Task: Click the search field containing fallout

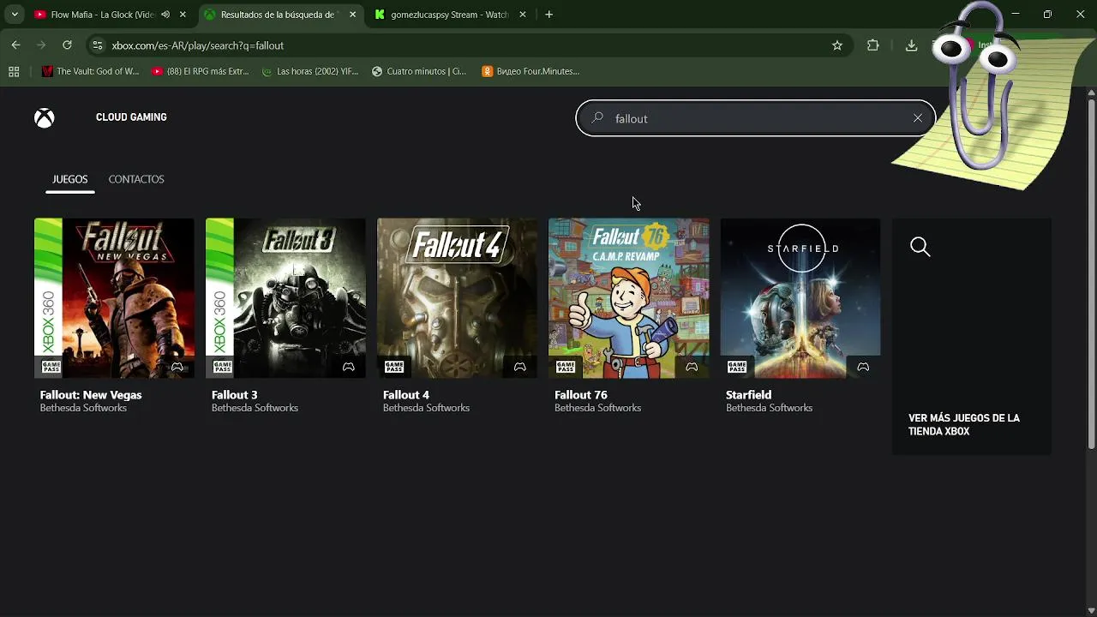Action: (755, 118)
